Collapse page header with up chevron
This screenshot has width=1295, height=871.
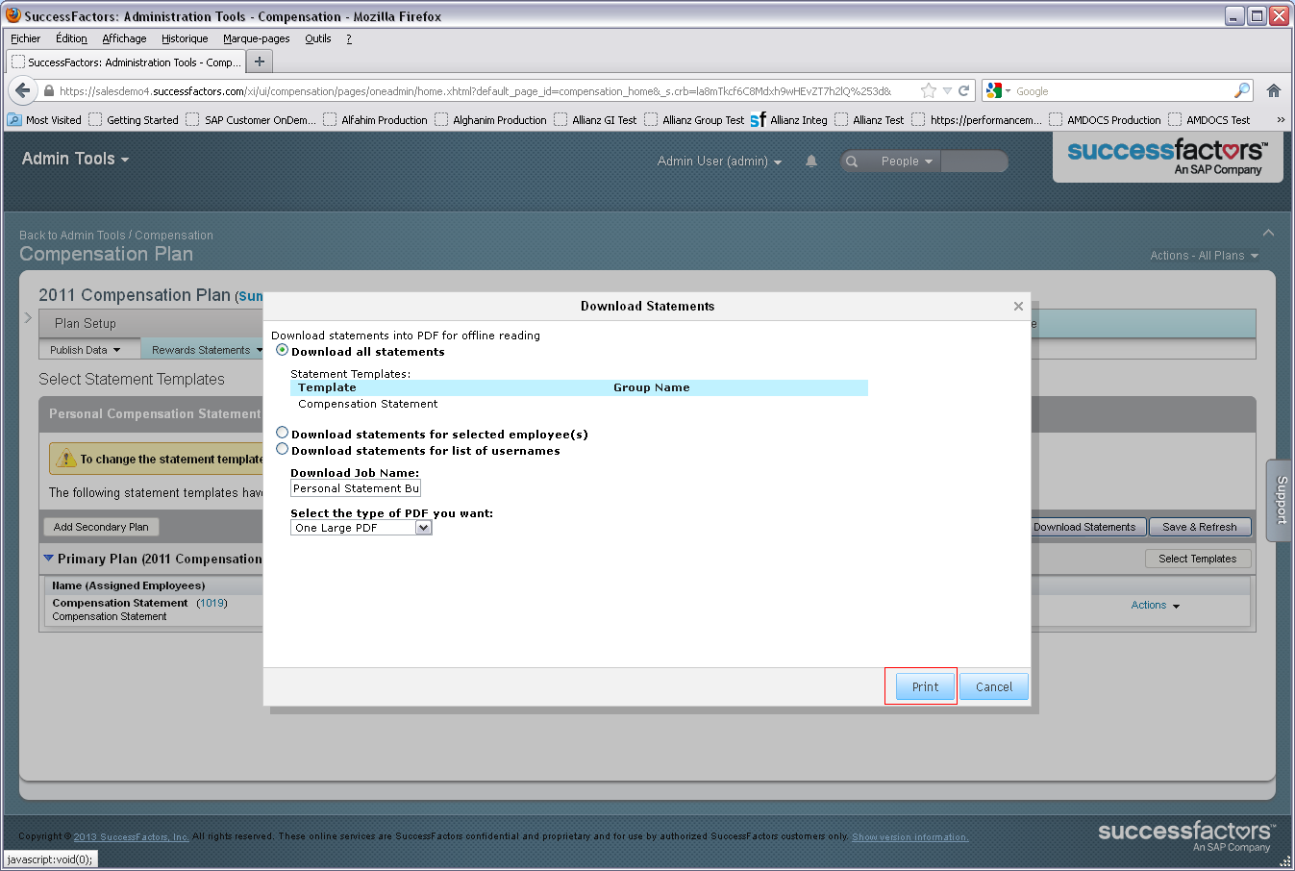click(1268, 233)
